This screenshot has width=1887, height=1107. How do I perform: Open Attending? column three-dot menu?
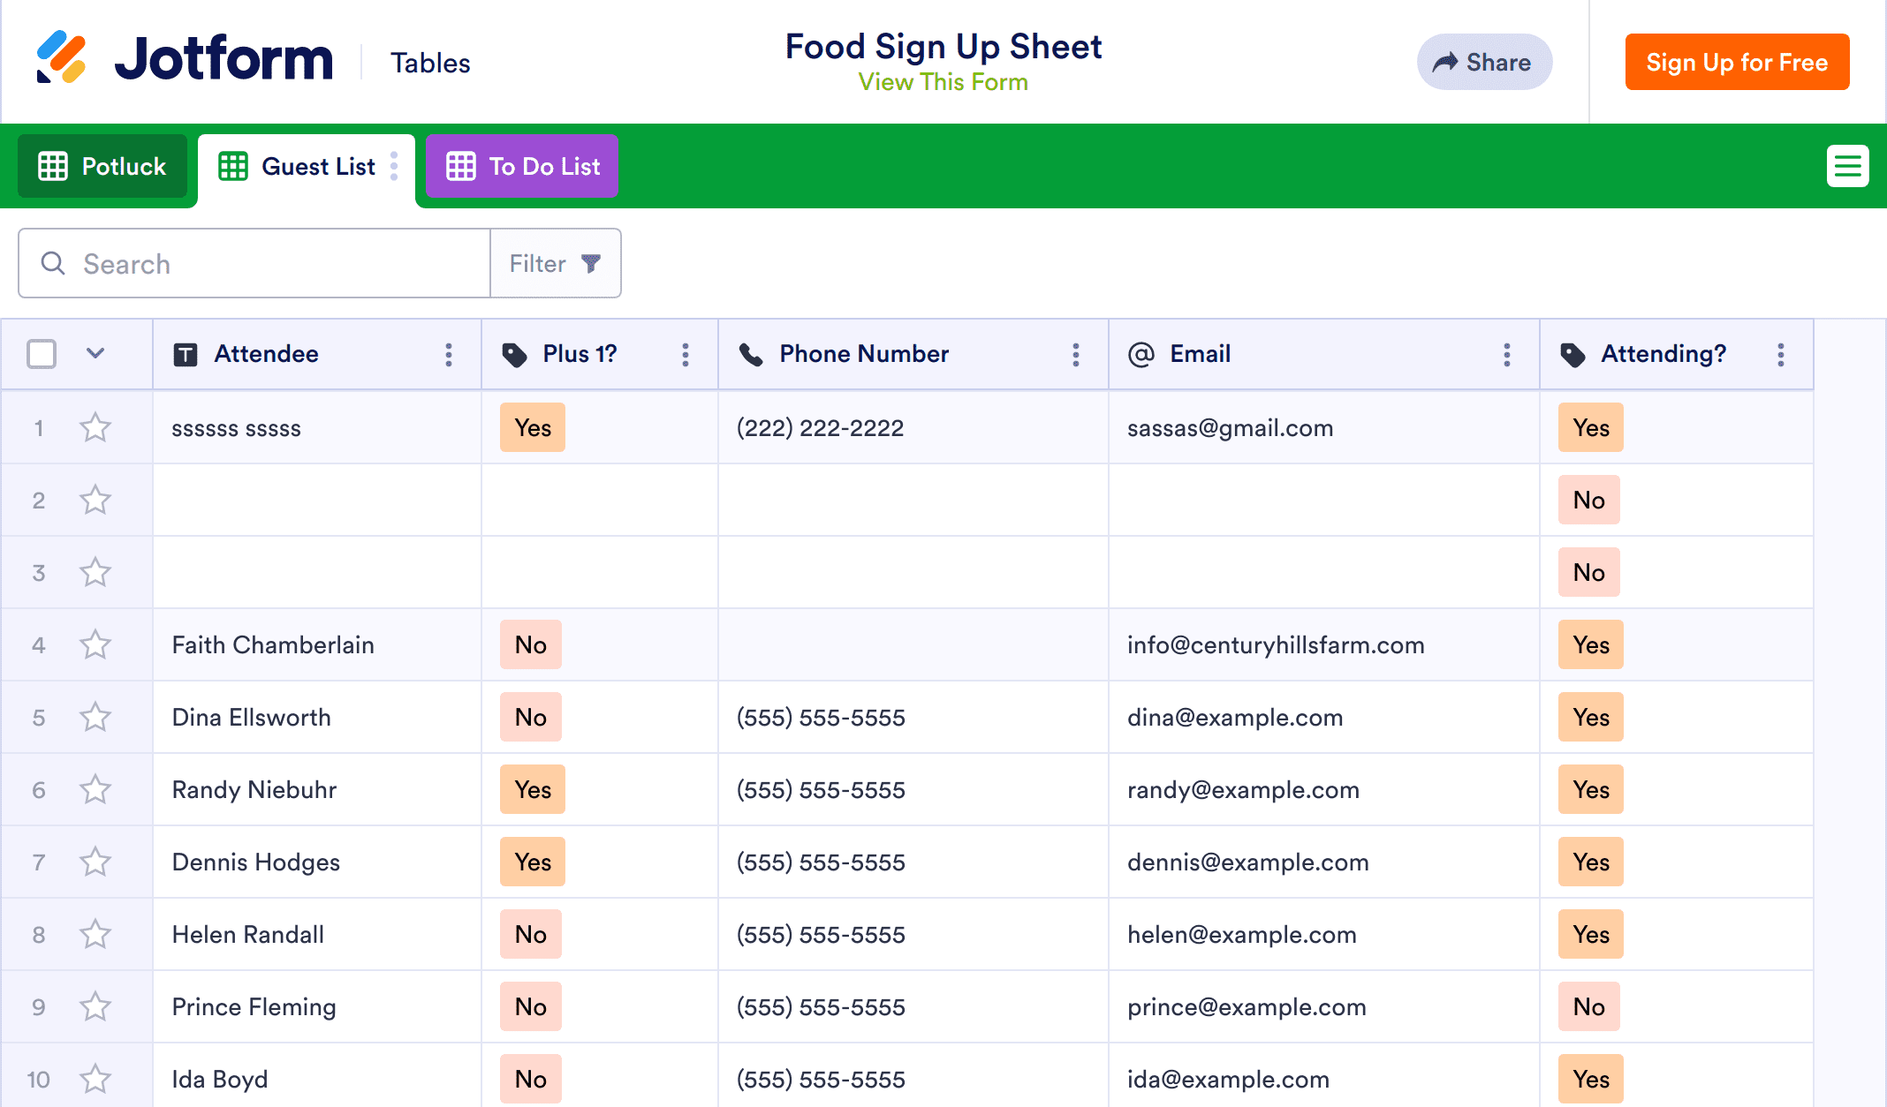(x=1780, y=355)
